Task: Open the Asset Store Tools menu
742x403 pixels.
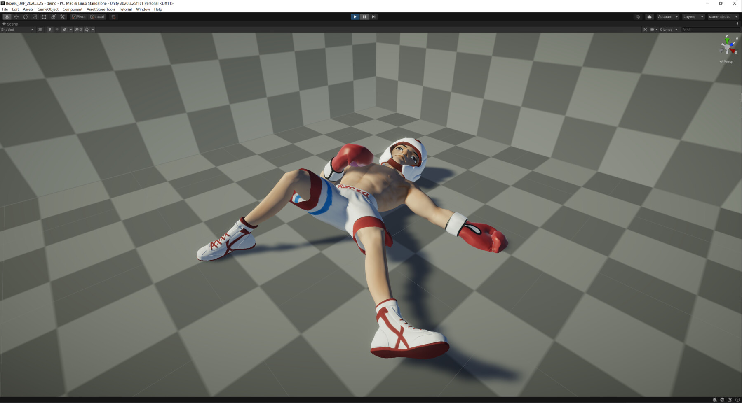Action: pos(100,9)
